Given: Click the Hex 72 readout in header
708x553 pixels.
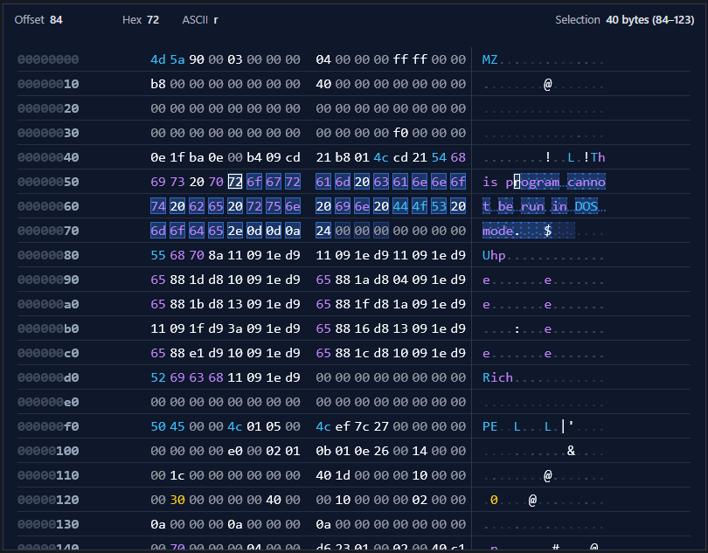Looking at the screenshot, I should click(141, 20).
